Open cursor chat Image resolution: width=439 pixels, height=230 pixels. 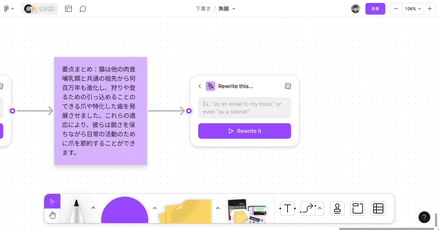pos(83,8)
